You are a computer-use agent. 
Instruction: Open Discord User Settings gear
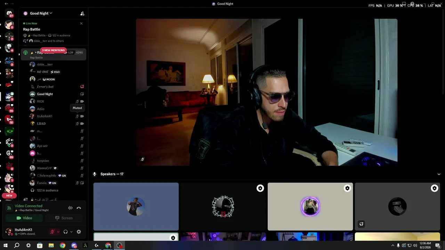79,232
